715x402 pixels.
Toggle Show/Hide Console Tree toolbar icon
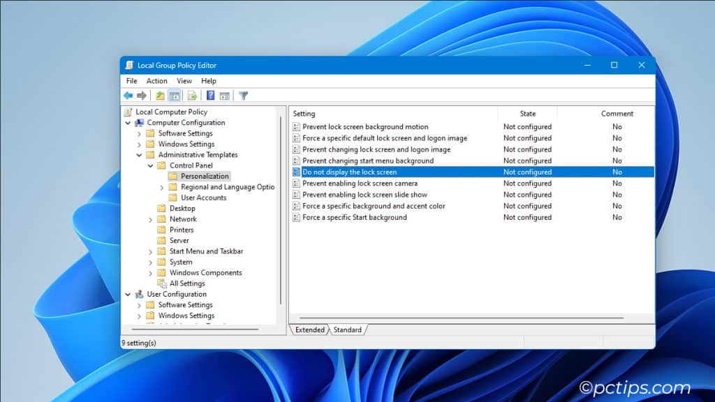point(175,96)
